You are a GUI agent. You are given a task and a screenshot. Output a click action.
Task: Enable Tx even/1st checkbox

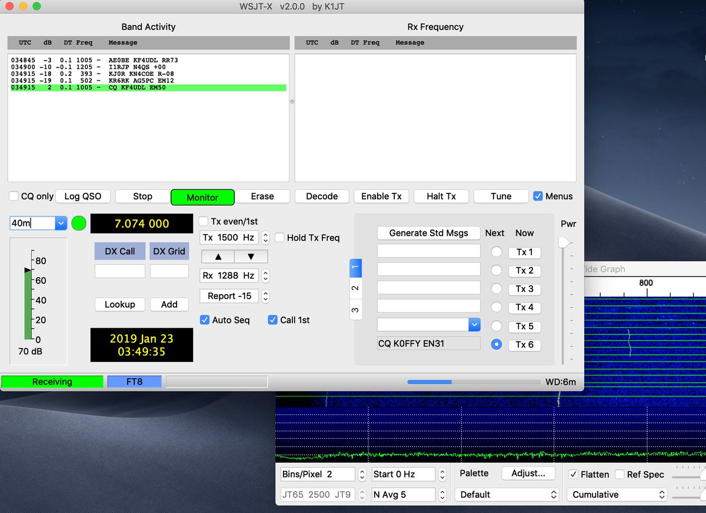pos(204,222)
